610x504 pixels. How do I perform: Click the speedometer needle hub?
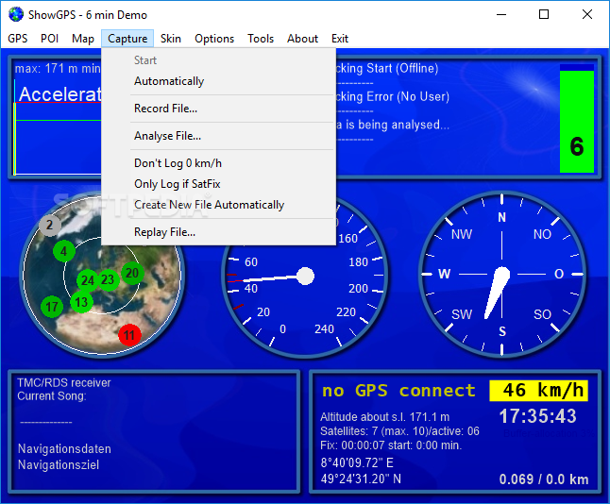305,277
